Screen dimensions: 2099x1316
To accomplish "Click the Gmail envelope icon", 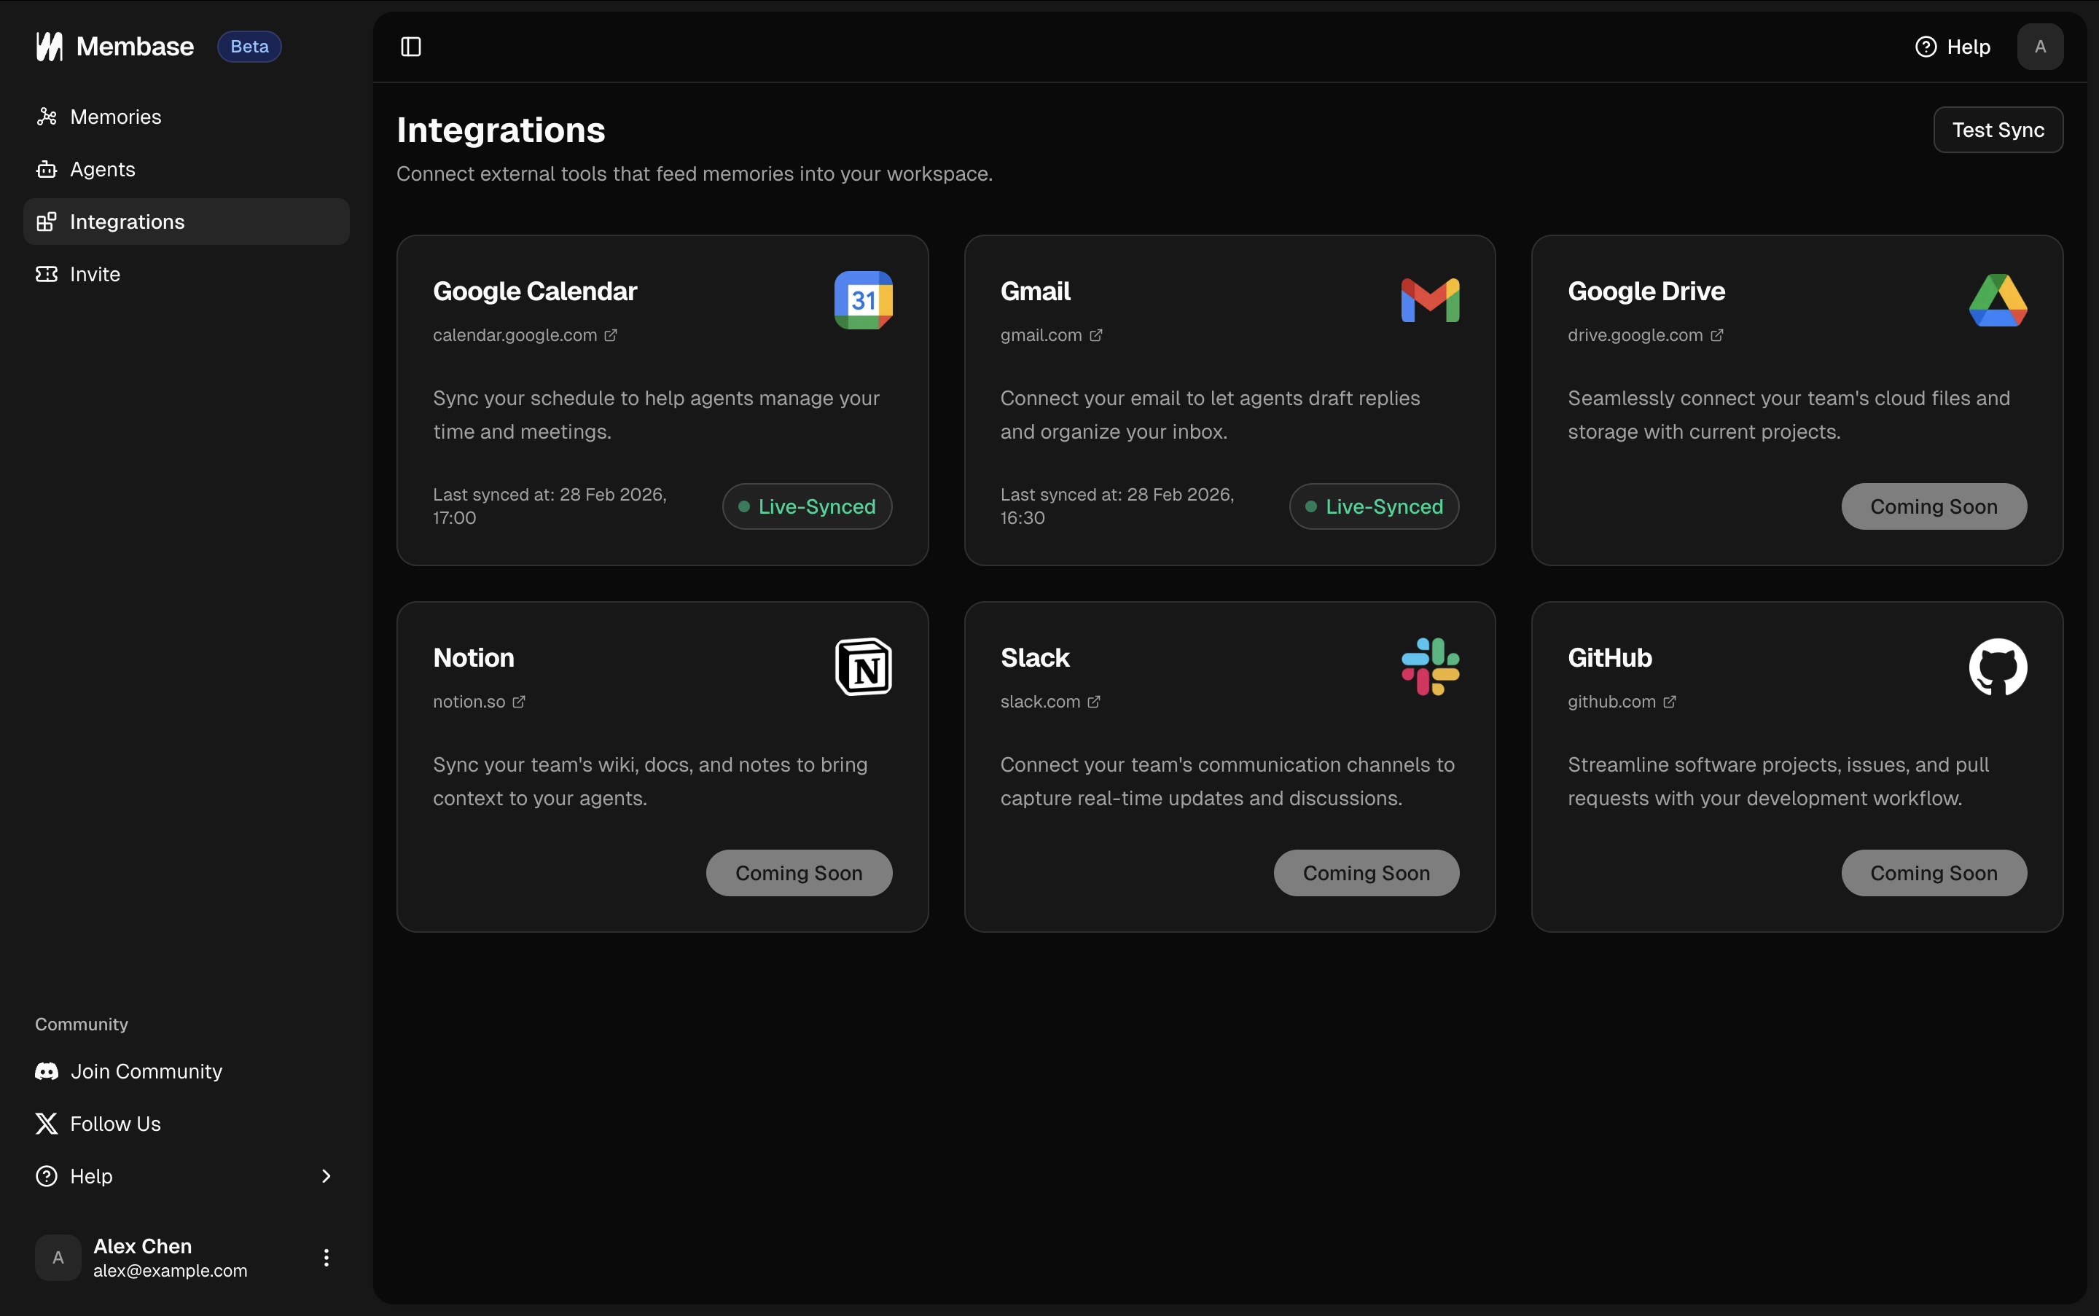I will coord(1429,299).
